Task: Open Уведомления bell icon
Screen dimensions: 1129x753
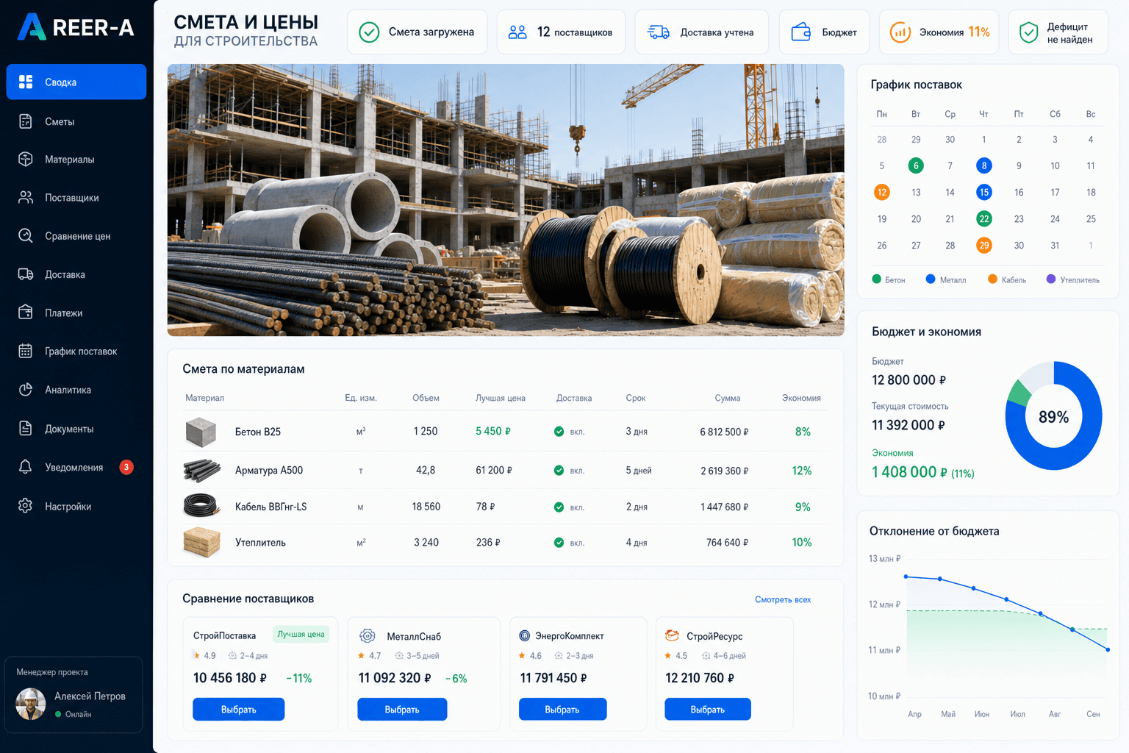Action: coord(26,467)
